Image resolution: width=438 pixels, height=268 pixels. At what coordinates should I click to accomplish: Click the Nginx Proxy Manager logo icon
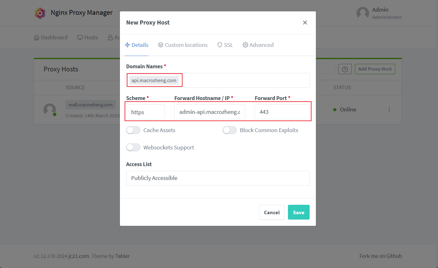coord(40,13)
